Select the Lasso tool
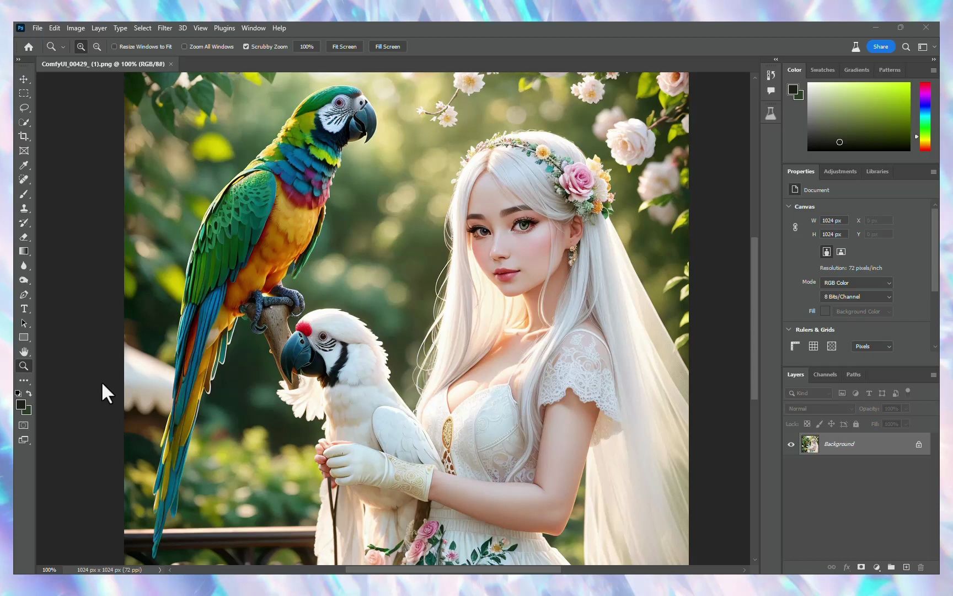 pyautogui.click(x=24, y=108)
